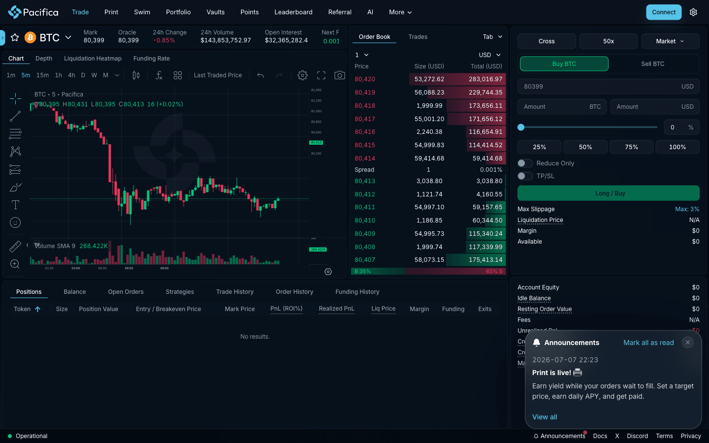709x443 pixels.
Task: Open the indicators fx menu
Action: 159,75
